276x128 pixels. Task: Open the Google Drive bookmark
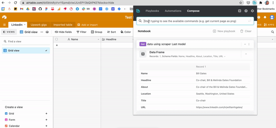click(28, 9)
